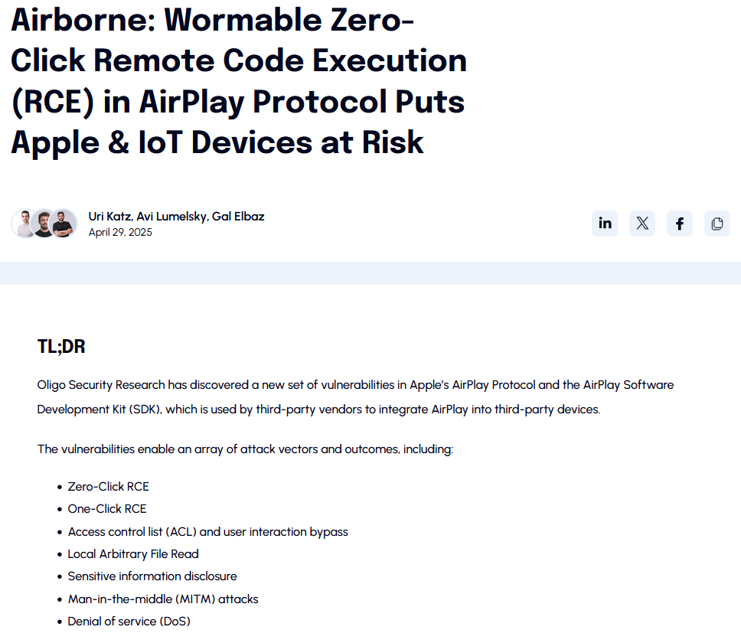Image resolution: width=741 pixels, height=643 pixels.
Task: Click the last author avatar photo
Action: coord(64,223)
